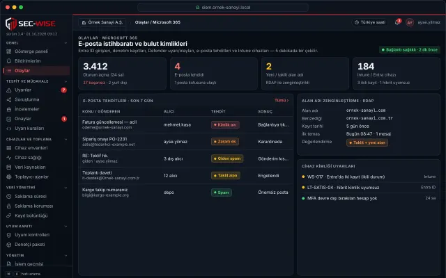446x278 pixels.
Task: Open Uyum kontrolleri shield icon
Action: [x=9, y=235]
